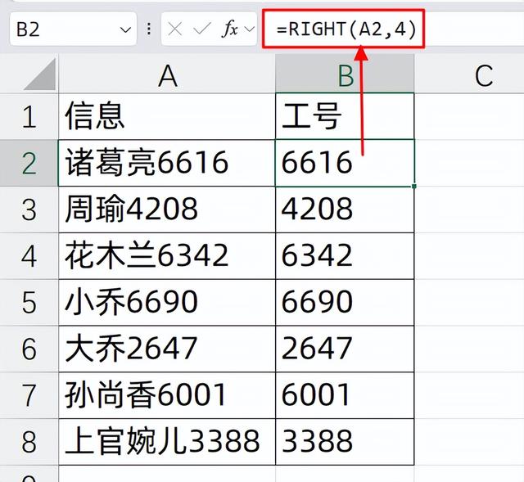This screenshot has height=482, width=524.
Task: Click cell 周瑜4208
Action: [167, 209]
